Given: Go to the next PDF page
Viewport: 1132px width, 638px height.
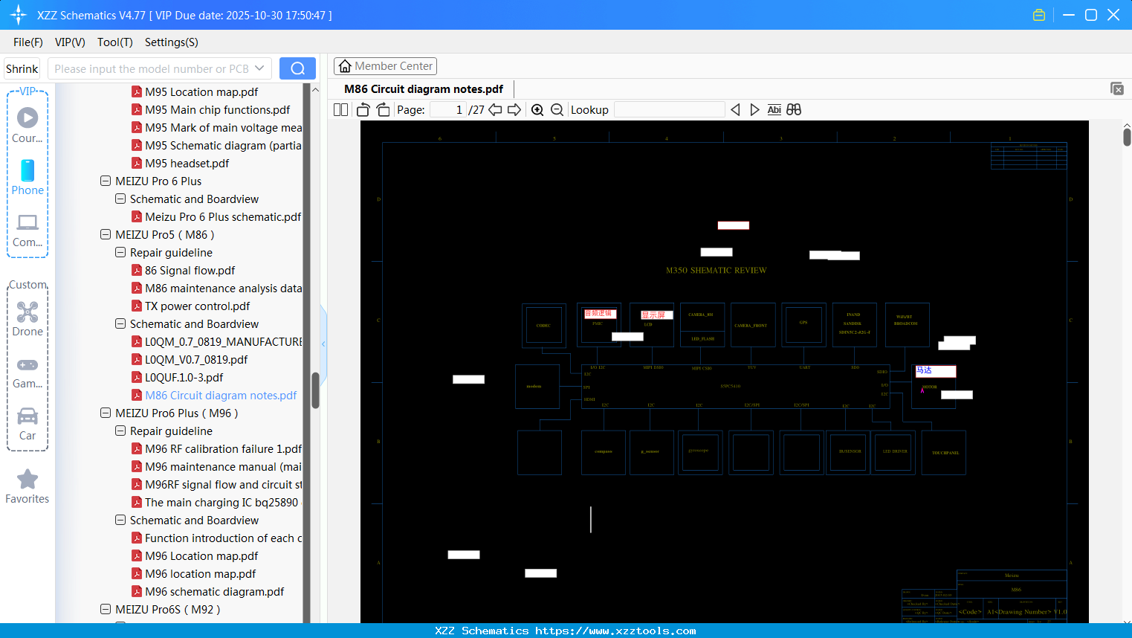Looking at the screenshot, I should click(514, 110).
